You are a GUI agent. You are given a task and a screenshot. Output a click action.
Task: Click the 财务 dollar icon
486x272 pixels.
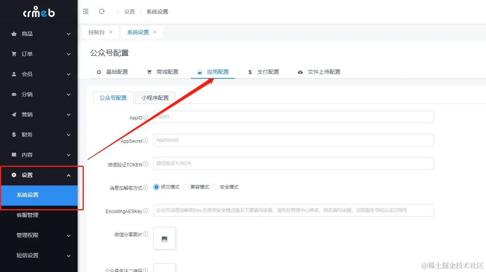(14, 135)
